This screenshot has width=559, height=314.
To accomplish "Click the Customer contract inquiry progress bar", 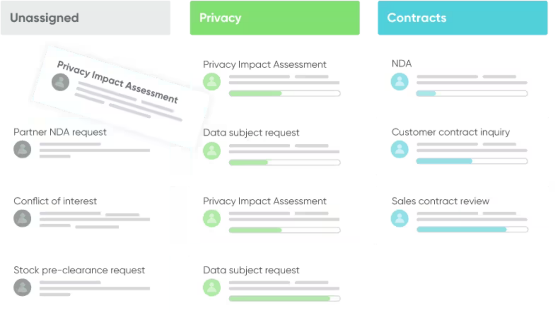I will pos(471,161).
